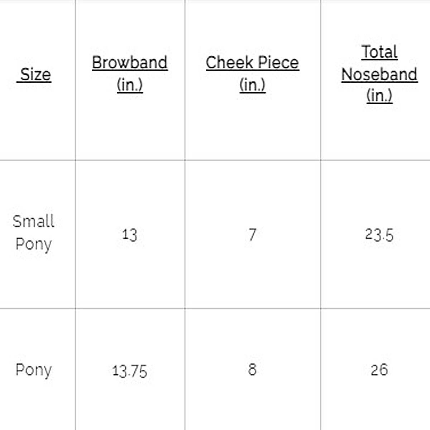
Task: Click the word Piece in header
Action: [278, 63]
